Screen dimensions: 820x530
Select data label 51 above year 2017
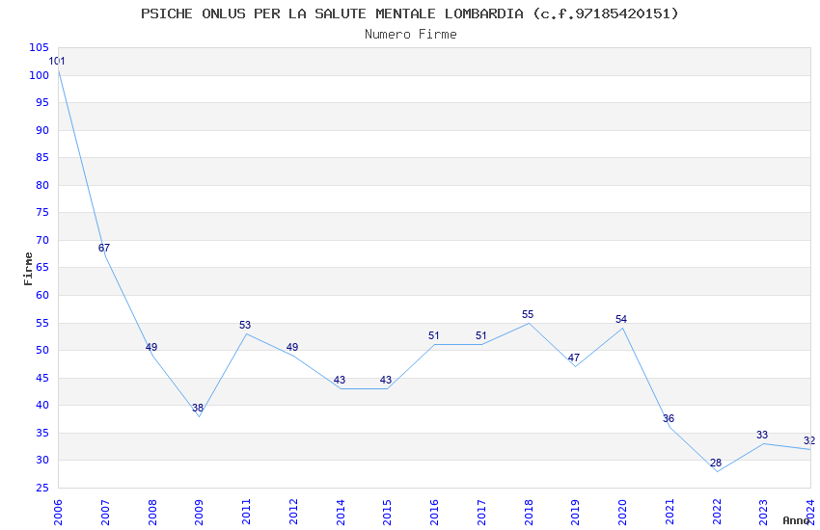480,335
